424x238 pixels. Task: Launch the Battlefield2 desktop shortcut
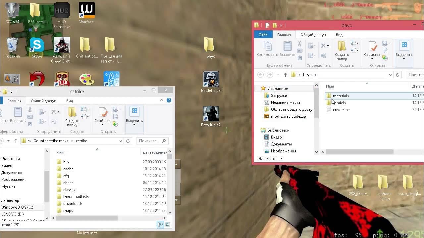211,116
